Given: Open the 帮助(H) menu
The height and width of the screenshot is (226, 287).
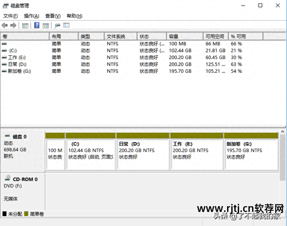Looking at the screenshot, I should (74, 16).
